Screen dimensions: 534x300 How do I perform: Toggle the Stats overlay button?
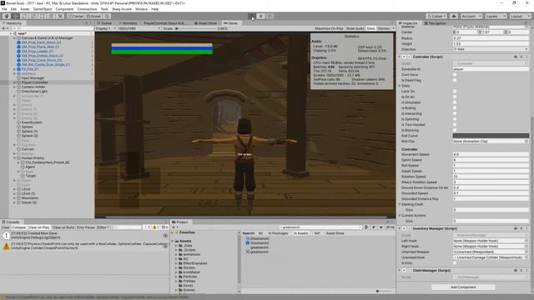pos(370,28)
